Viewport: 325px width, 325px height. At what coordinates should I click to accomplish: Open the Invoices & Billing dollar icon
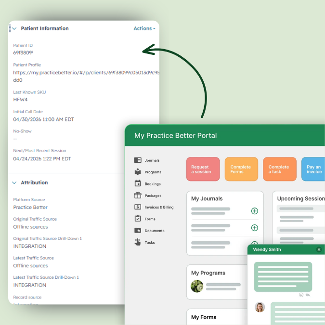pos(138,207)
